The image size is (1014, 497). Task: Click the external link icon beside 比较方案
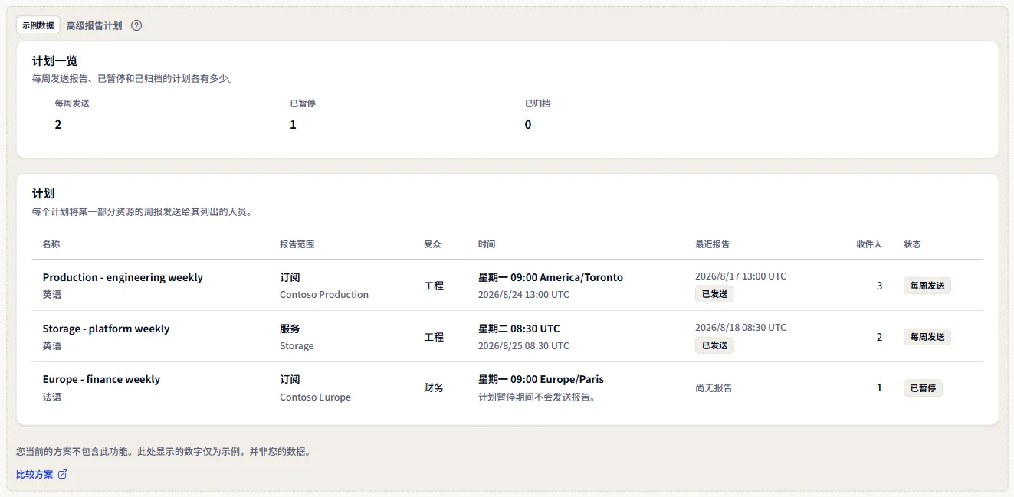[63, 475]
